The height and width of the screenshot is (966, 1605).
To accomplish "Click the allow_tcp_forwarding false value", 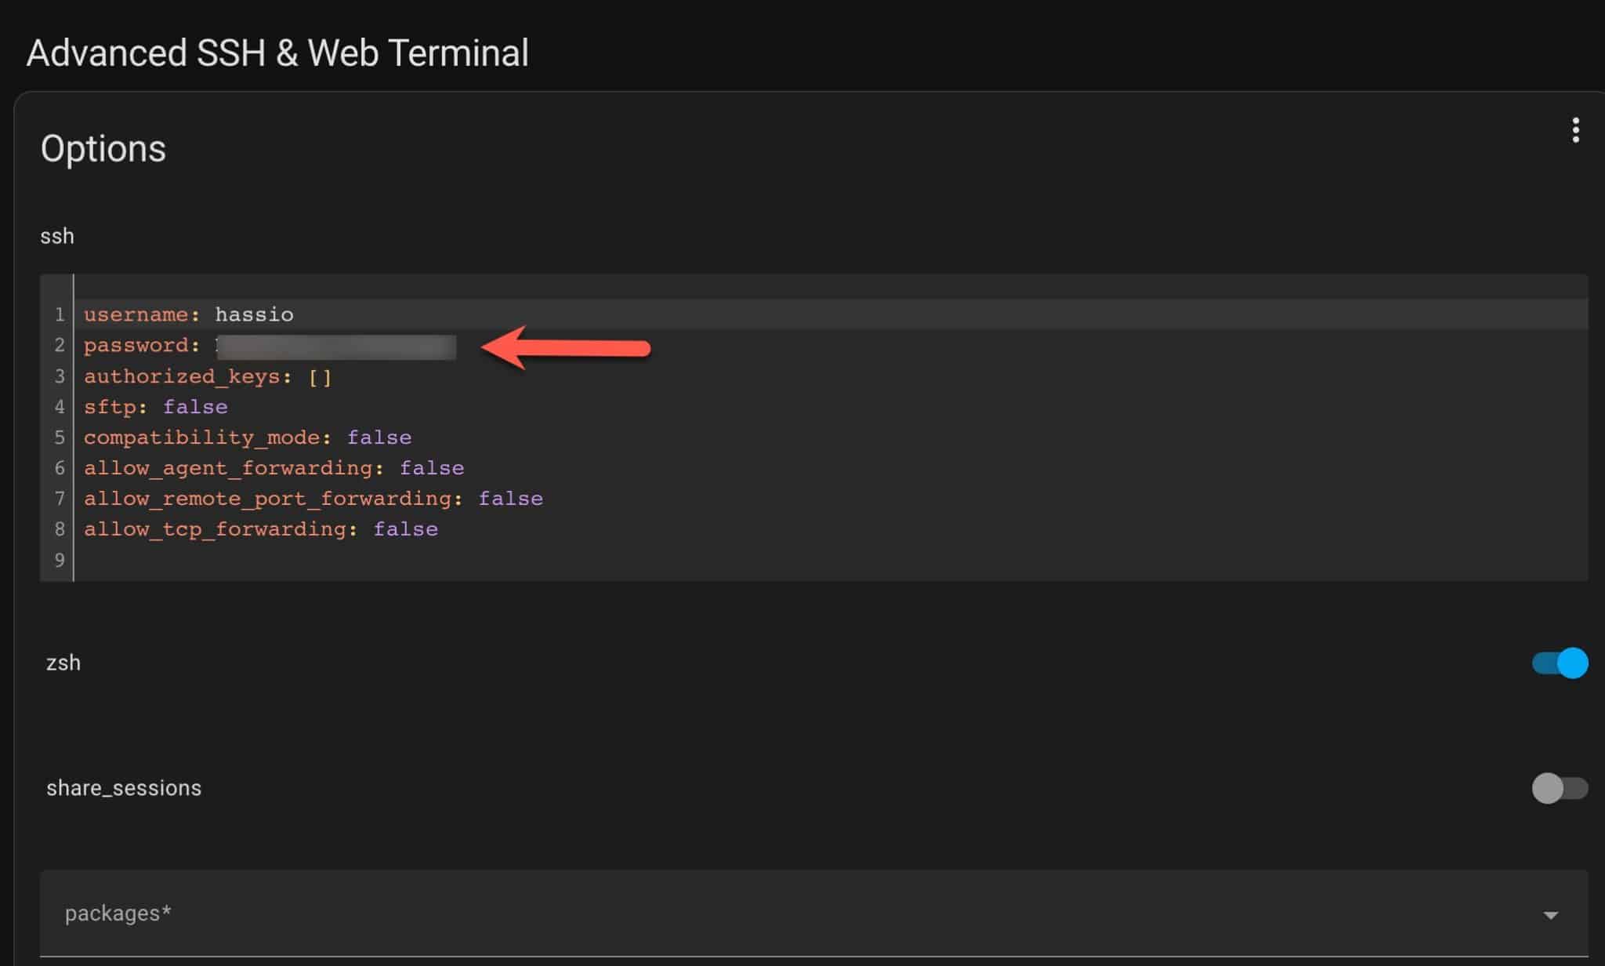I will 405,528.
